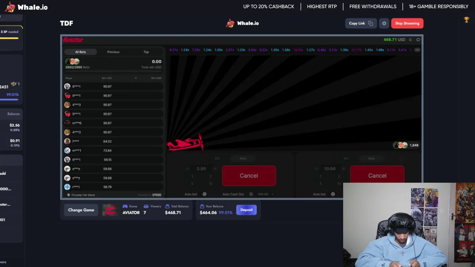Decrease the 2.50 bet with the minus button
475x267 pixels.
click(187, 169)
